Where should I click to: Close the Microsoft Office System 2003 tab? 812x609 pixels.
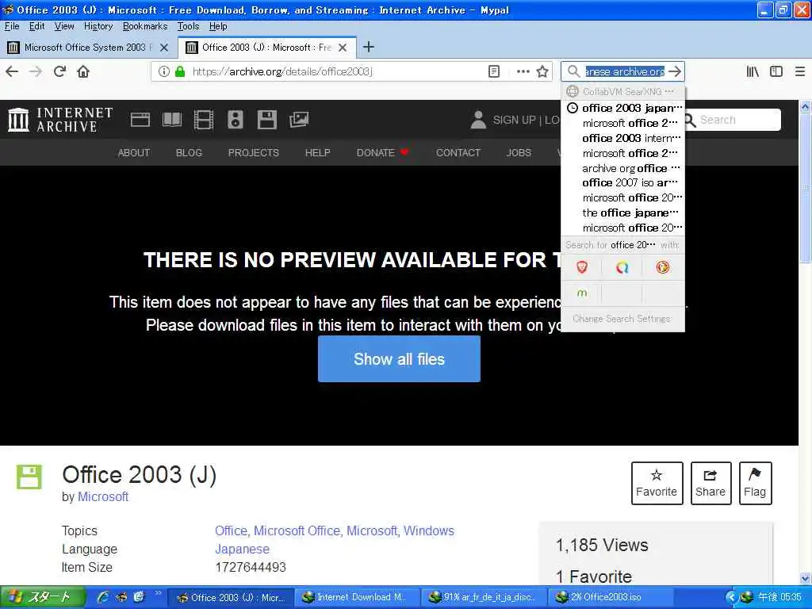coord(164,48)
